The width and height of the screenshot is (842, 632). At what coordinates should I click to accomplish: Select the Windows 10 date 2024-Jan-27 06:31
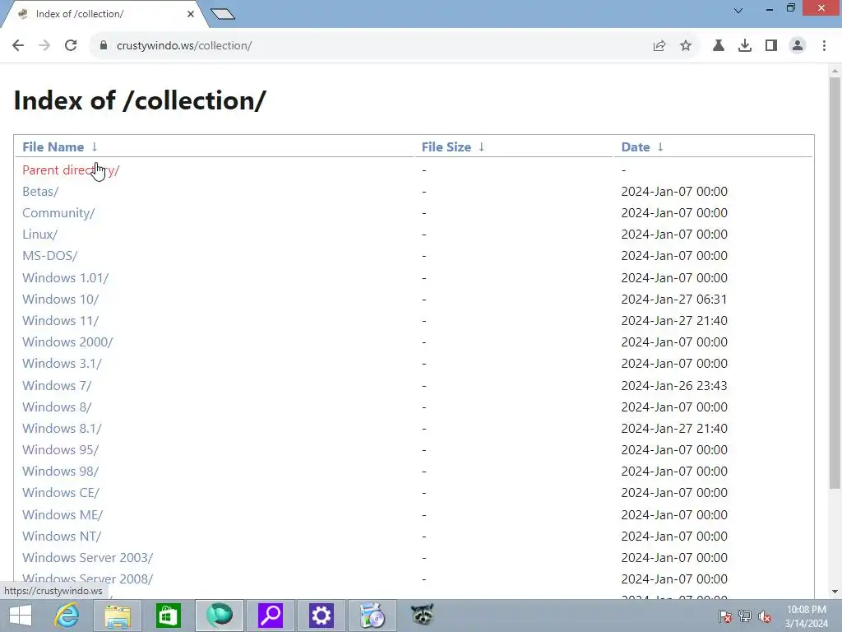point(674,300)
